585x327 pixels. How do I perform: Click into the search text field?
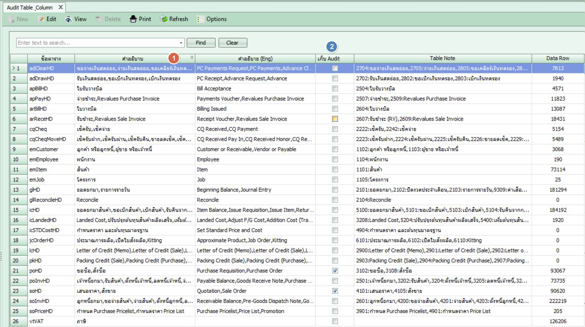point(96,43)
